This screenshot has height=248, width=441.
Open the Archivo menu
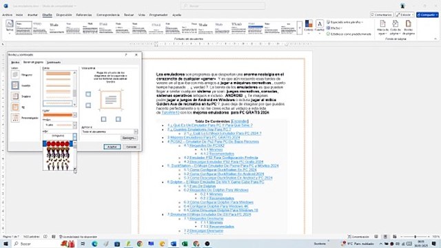click(x=7, y=15)
